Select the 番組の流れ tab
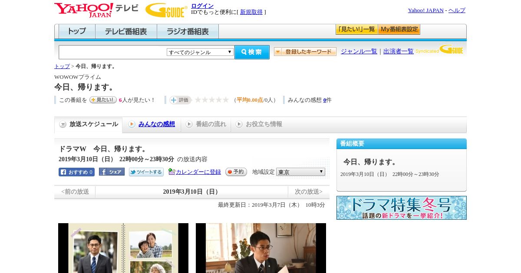This screenshot has height=273, width=521. [206, 124]
